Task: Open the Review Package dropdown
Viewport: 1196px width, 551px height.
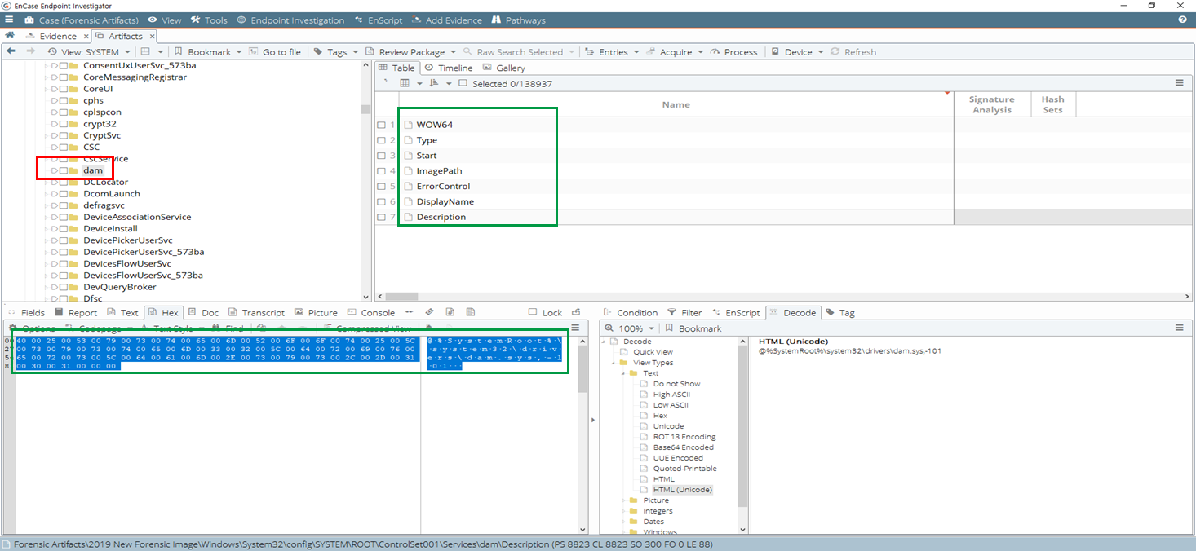Action: (411, 51)
